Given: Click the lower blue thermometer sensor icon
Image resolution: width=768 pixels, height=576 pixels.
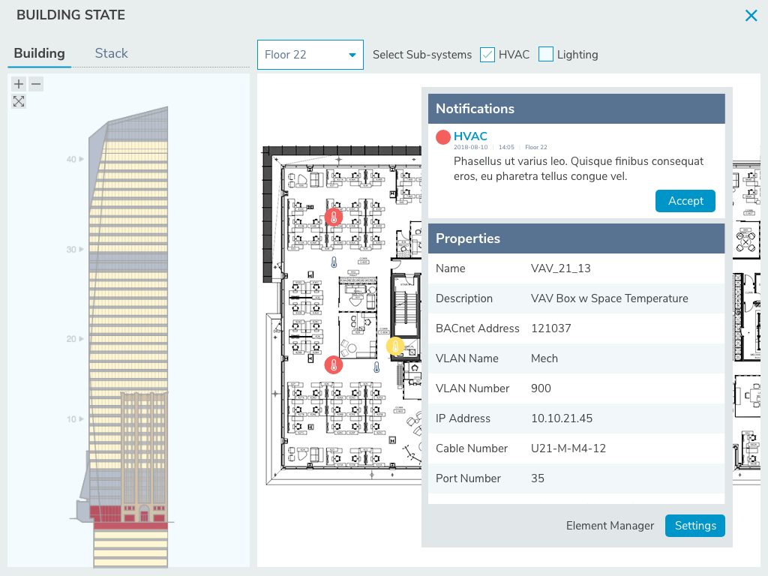Looking at the screenshot, I should pyautogui.click(x=376, y=367).
